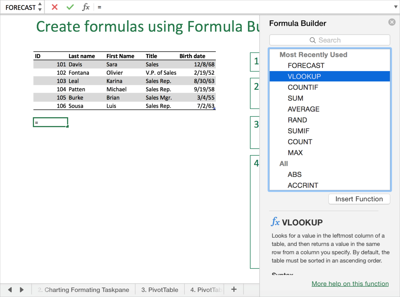This screenshot has width=400, height=297.
Task: Collapse the Most Recently Used section
Action: (313, 55)
